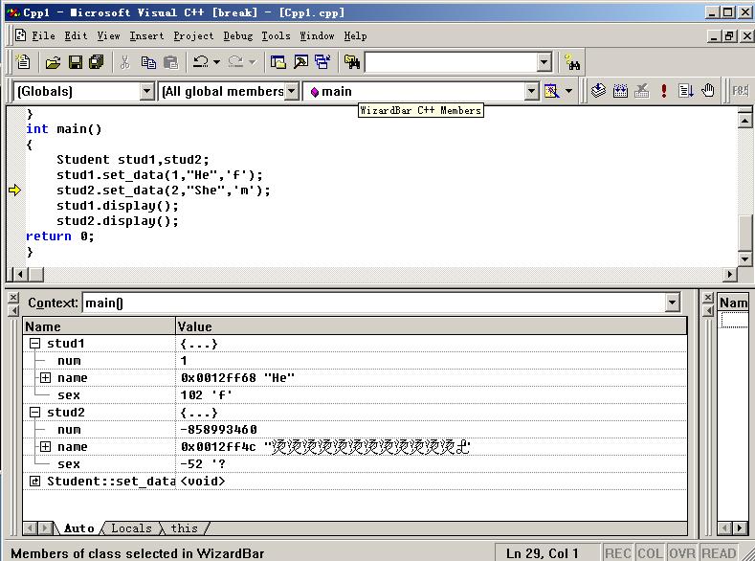755x561 pixels.
Task: Click the Paste toolbar icon
Action: point(170,62)
